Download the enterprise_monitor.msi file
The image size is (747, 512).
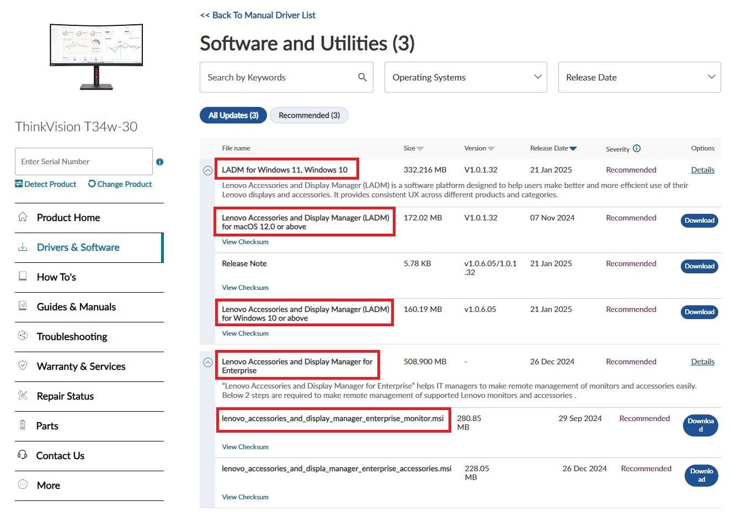click(701, 425)
